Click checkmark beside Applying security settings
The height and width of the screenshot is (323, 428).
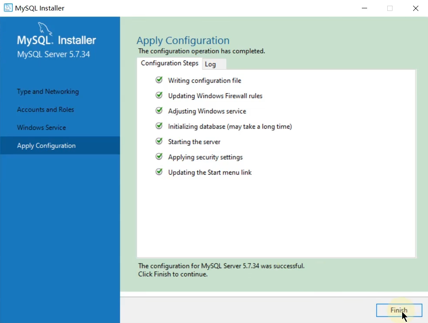point(159,156)
